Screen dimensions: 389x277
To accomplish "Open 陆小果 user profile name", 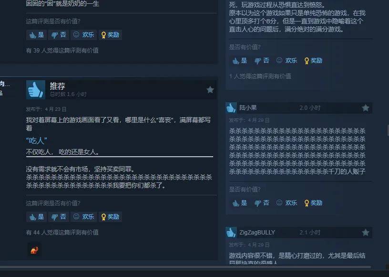I will (248, 108).
